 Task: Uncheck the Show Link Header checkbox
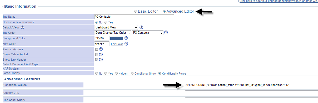97,60
